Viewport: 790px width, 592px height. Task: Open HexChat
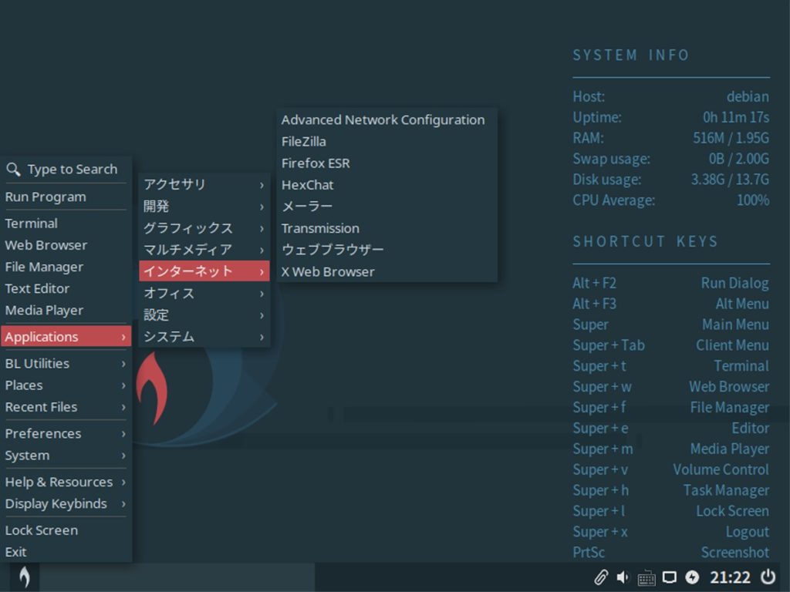tap(306, 184)
